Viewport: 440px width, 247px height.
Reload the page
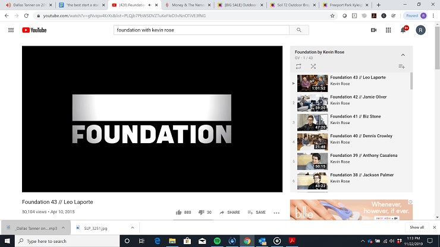pos(26,15)
